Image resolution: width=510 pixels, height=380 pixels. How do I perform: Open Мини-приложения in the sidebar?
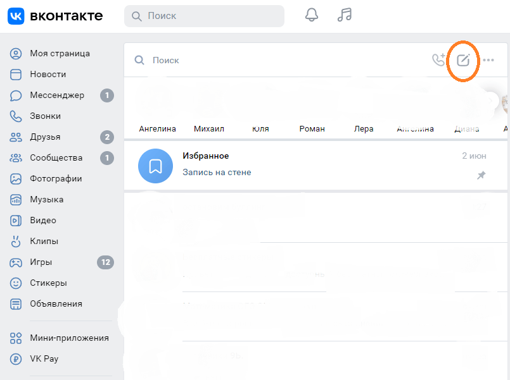tap(69, 338)
